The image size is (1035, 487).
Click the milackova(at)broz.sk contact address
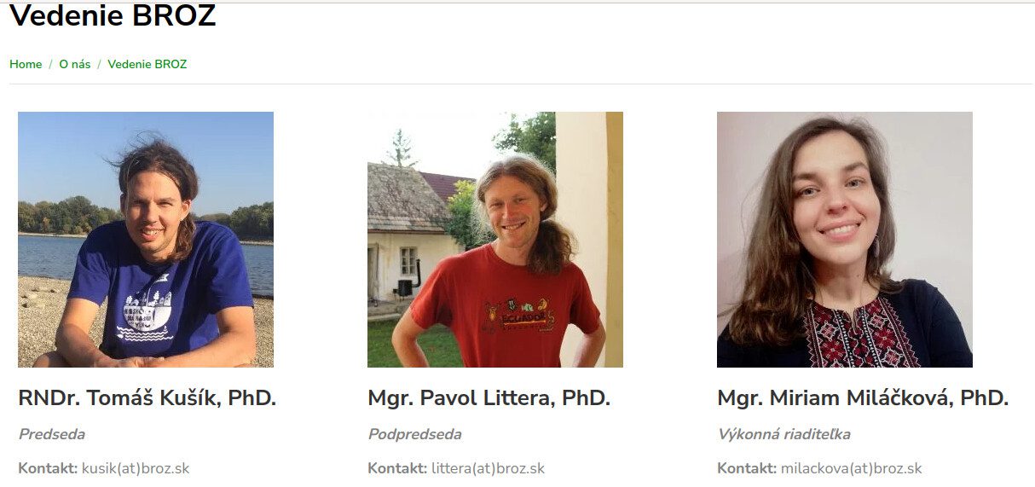click(x=852, y=468)
